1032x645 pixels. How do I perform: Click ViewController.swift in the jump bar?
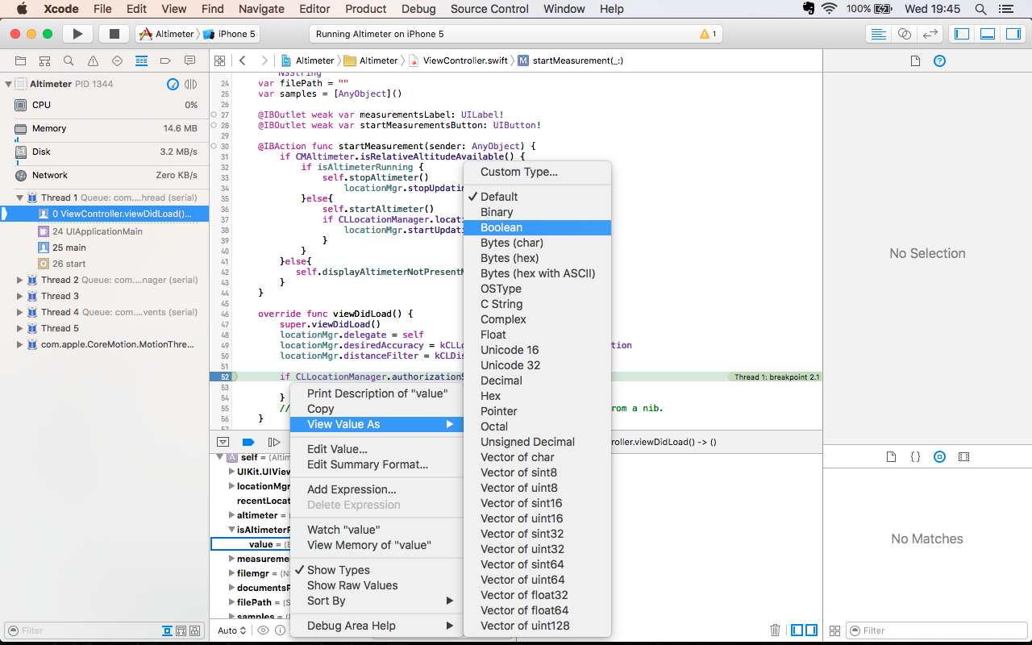[458, 60]
